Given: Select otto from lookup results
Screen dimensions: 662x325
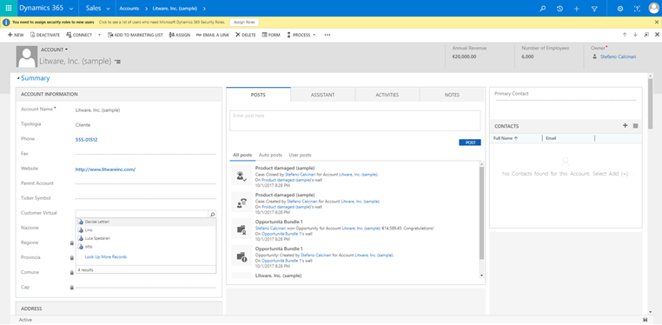Looking at the screenshot, I should click(x=146, y=247).
